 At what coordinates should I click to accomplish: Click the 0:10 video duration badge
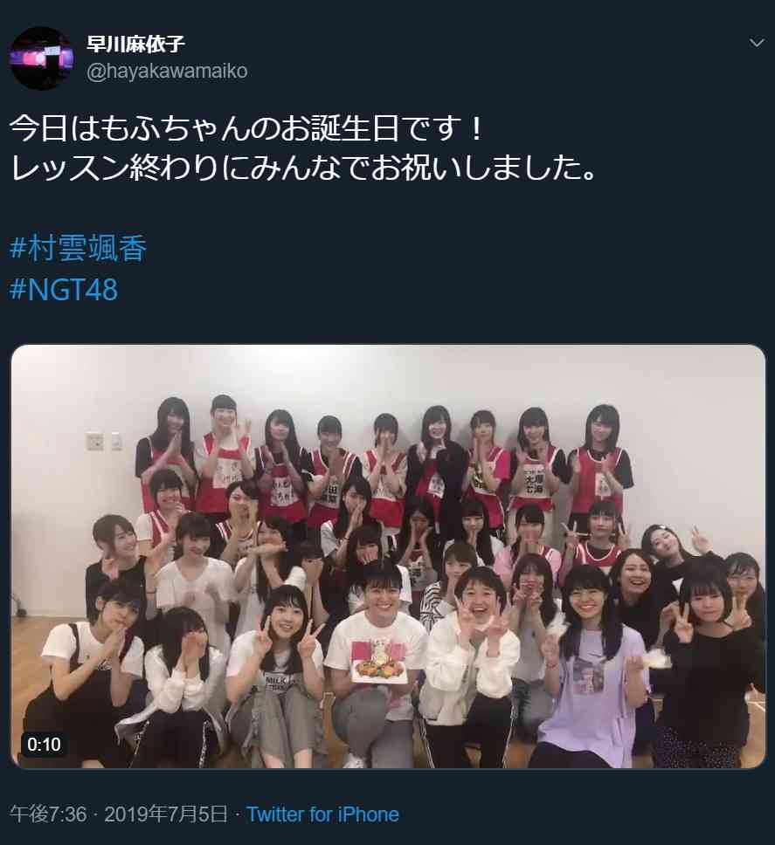[45, 745]
